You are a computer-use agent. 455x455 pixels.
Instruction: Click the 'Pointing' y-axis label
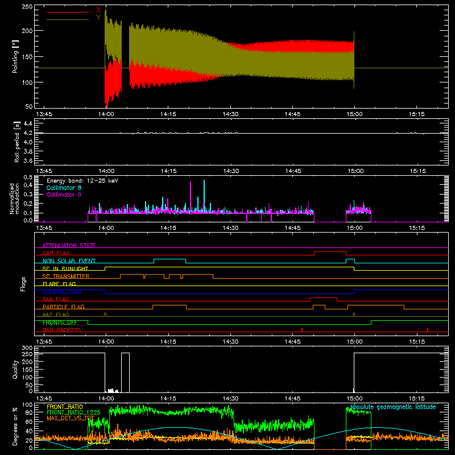click(15, 57)
